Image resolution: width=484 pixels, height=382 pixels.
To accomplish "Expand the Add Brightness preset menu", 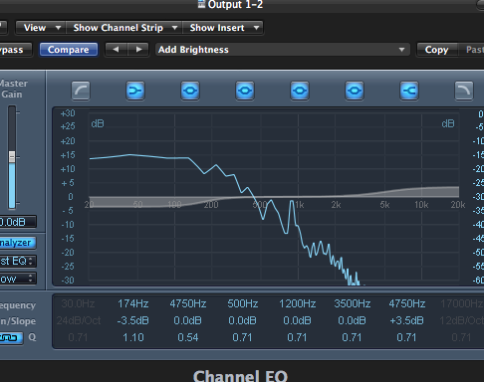I will click(283, 50).
